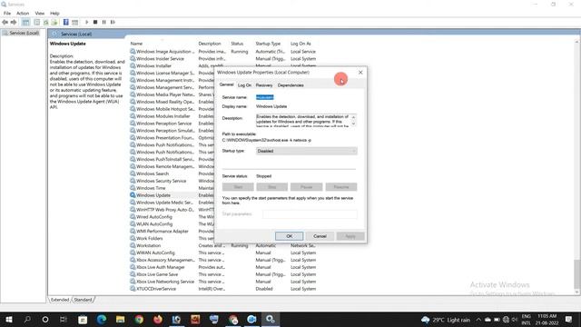Launch Google Chrome from the taskbar
This screenshot has height=327, width=581.
(139, 319)
